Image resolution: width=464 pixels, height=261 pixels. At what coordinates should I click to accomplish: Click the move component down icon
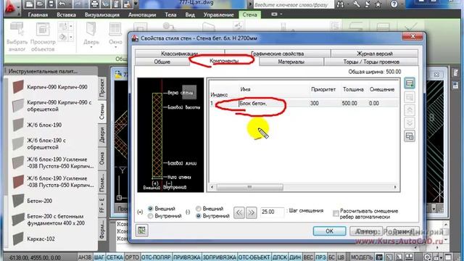click(410, 123)
